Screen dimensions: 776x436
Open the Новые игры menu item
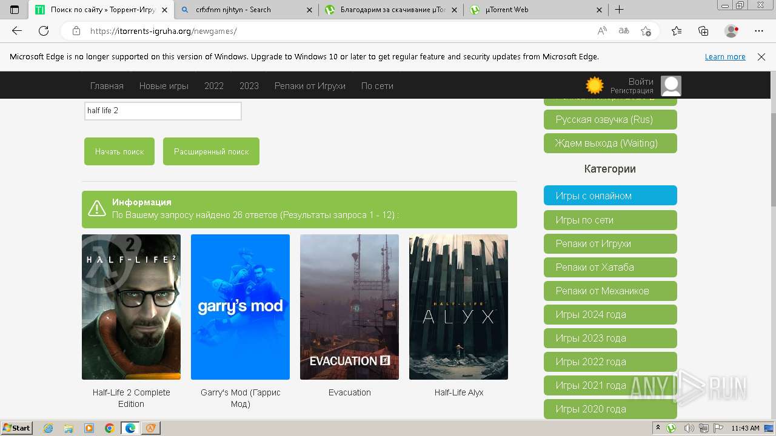[164, 86]
